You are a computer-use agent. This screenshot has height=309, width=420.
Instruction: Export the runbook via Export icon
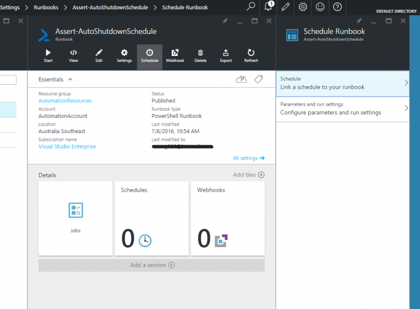point(226,56)
